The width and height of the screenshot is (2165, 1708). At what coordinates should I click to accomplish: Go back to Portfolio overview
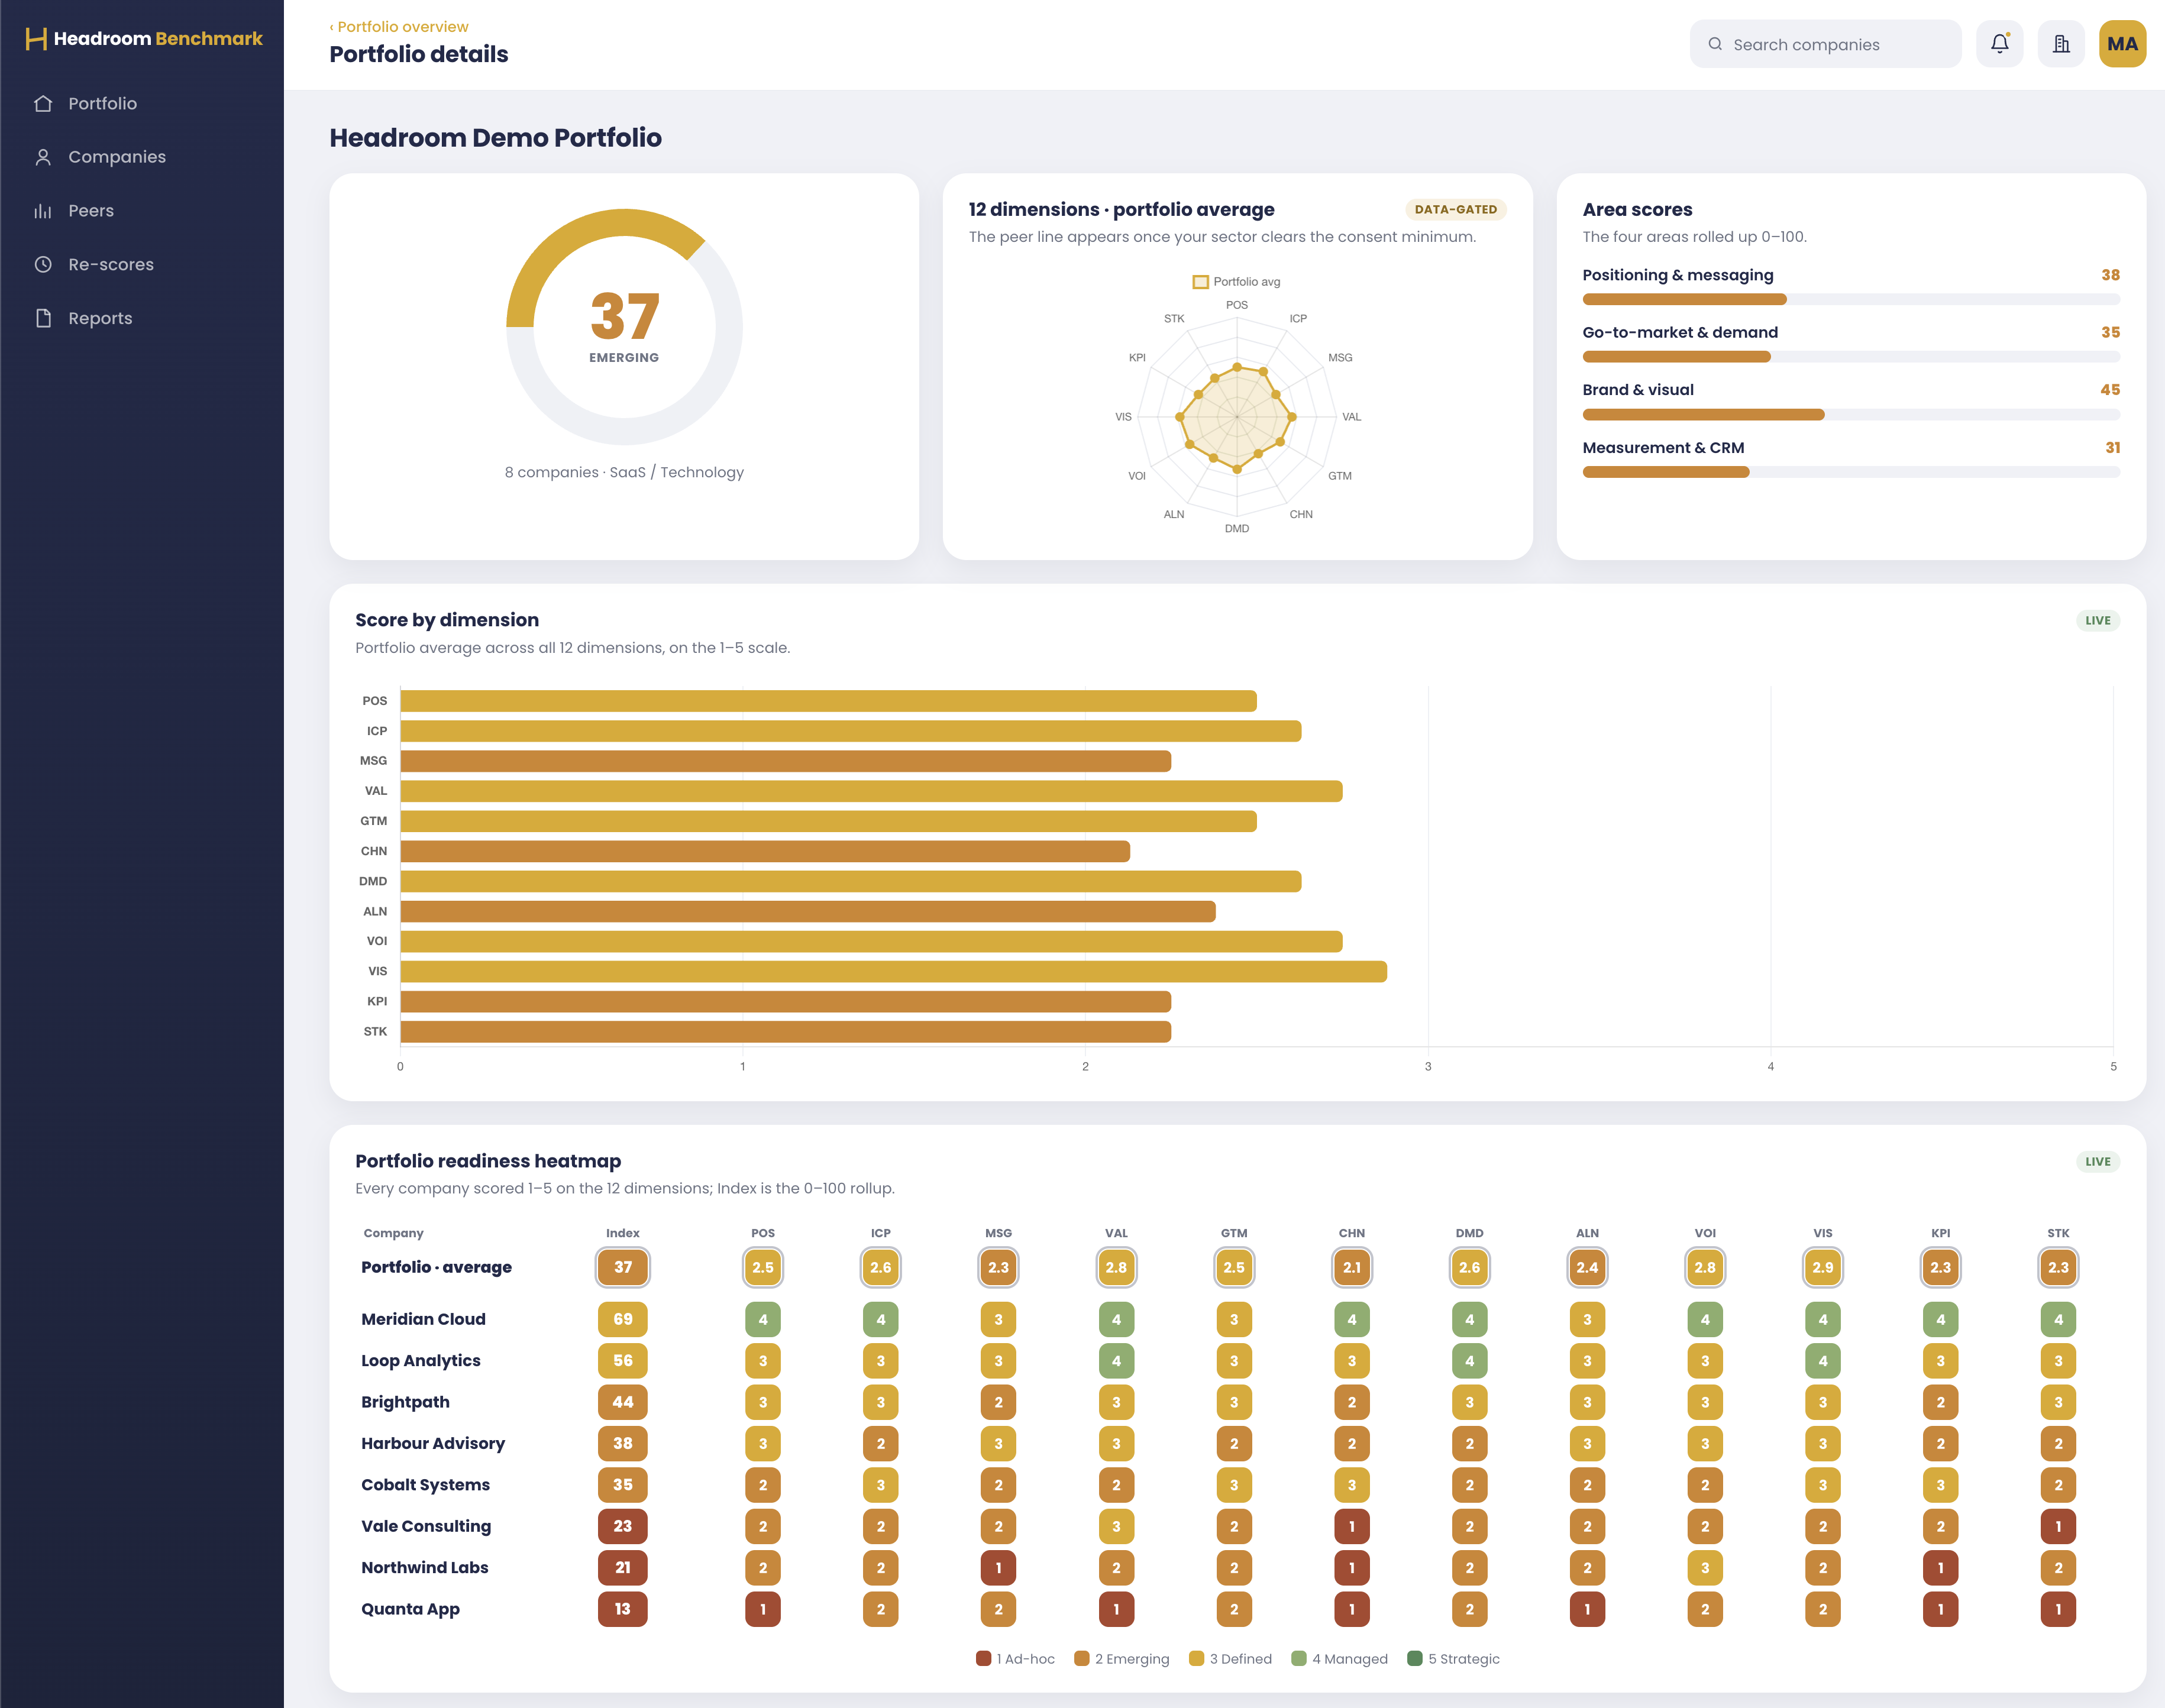(399, 27)
